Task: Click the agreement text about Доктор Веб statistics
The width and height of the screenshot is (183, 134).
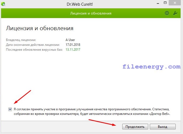Action: coord(92,112)
